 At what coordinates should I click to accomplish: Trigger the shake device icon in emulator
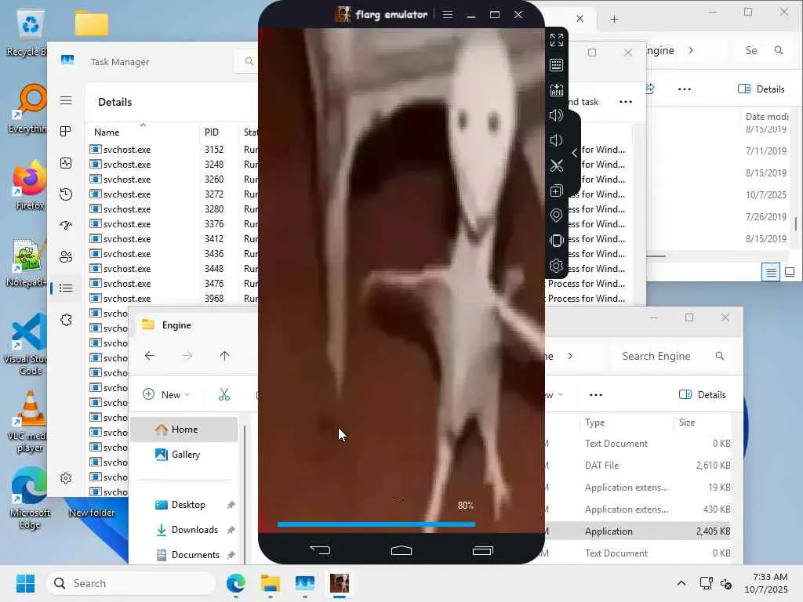[x=556, y=241]
